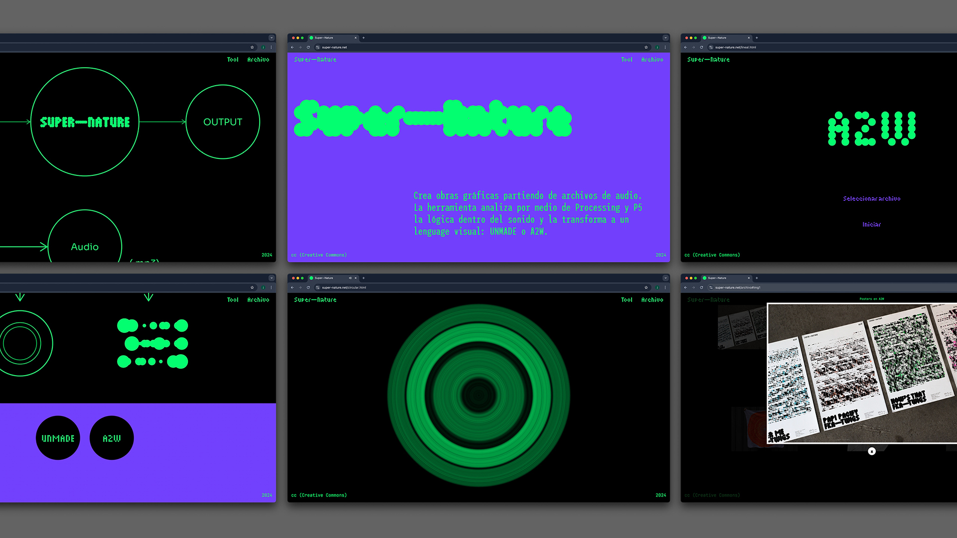Image resolution: width=957 pixels, height=538 pixels.
Task: Click forward arrow in super-nature.net home window
Action: 300,47
